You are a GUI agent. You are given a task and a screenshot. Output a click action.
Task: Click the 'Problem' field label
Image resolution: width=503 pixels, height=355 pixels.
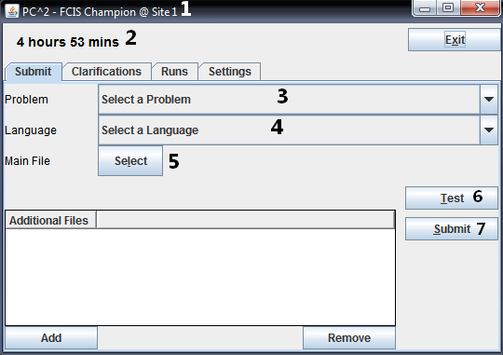pyautogui.click(x=26, y=100)
